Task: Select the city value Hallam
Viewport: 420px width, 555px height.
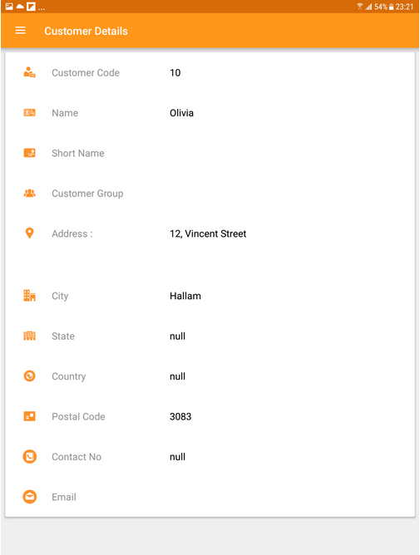Action: pos(185,296)
